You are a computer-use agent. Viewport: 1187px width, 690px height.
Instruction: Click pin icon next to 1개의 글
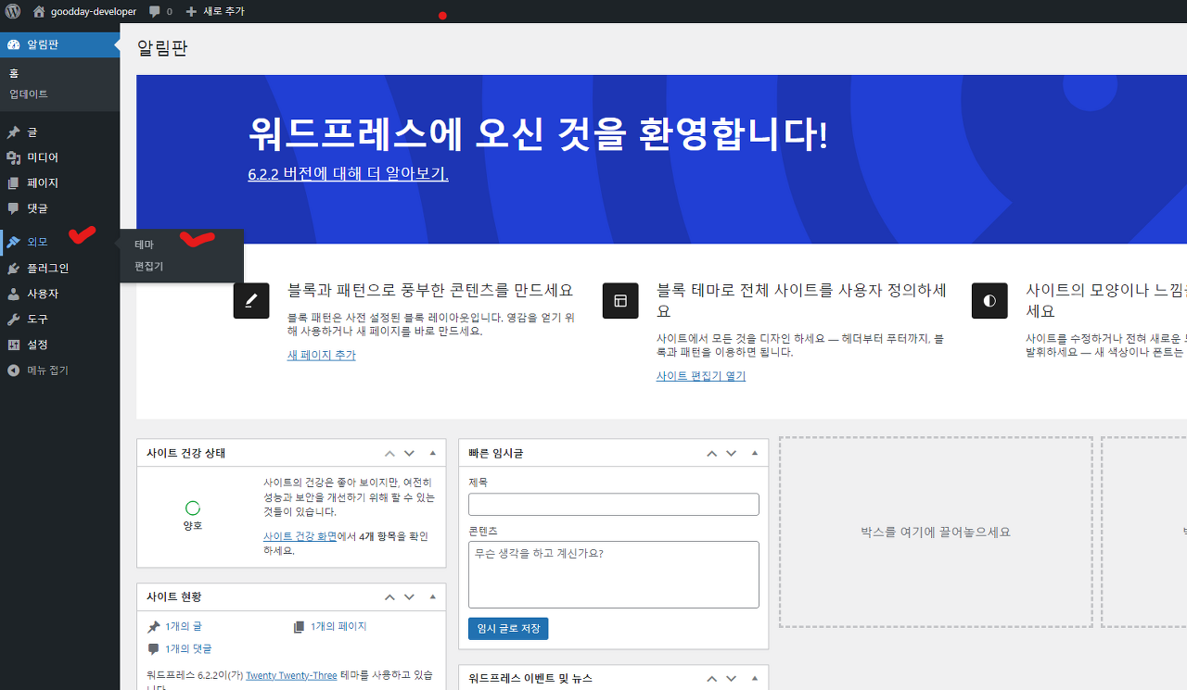point(154,627)
